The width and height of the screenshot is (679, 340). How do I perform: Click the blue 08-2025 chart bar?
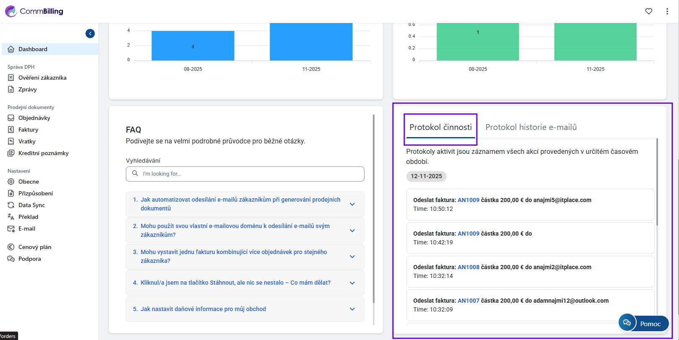193,46
